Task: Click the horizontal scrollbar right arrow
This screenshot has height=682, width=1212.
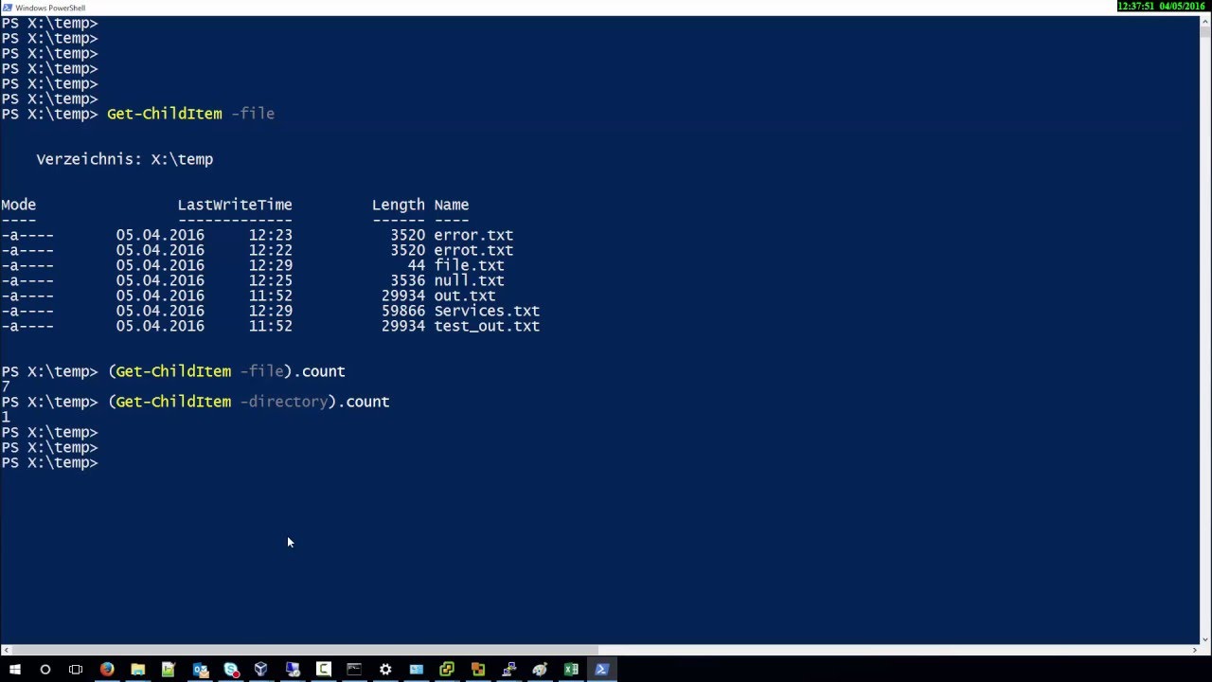Action: 1193,650
